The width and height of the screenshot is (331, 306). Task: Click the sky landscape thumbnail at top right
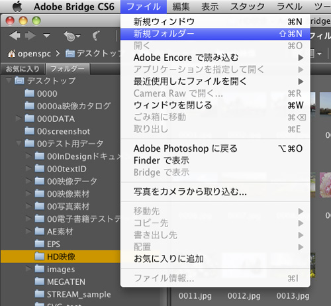(326, 104)
